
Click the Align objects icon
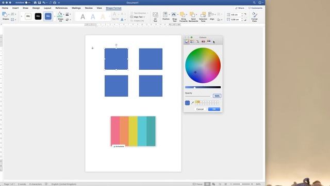211,14
